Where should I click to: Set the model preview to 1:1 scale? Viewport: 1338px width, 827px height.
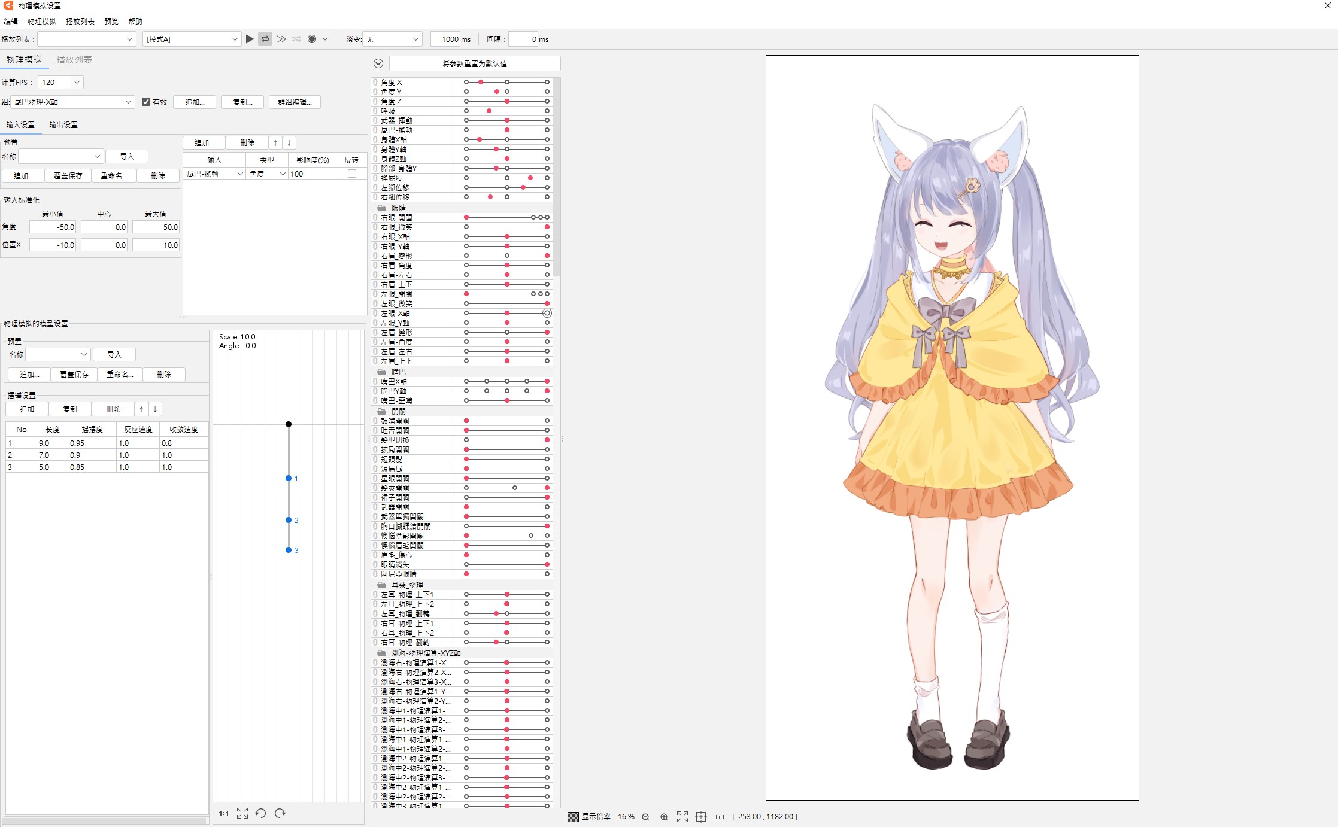pyautogui.click(x=720, y=817)
